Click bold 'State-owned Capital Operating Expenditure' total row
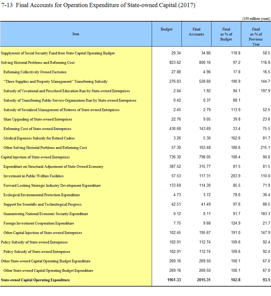Image resolution: width=271 pixels, height=296 pixels. (x=35, y=280)
